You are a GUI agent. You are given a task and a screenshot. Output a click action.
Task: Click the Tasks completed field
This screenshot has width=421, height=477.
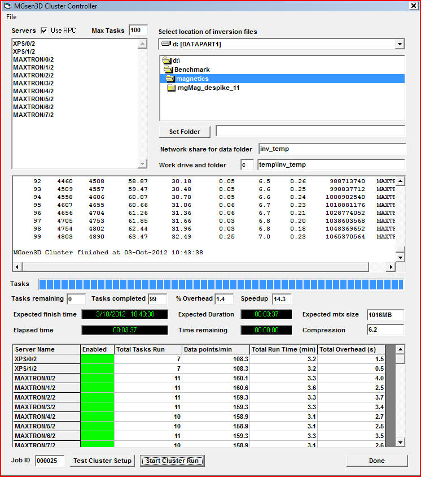pos(157,299)
